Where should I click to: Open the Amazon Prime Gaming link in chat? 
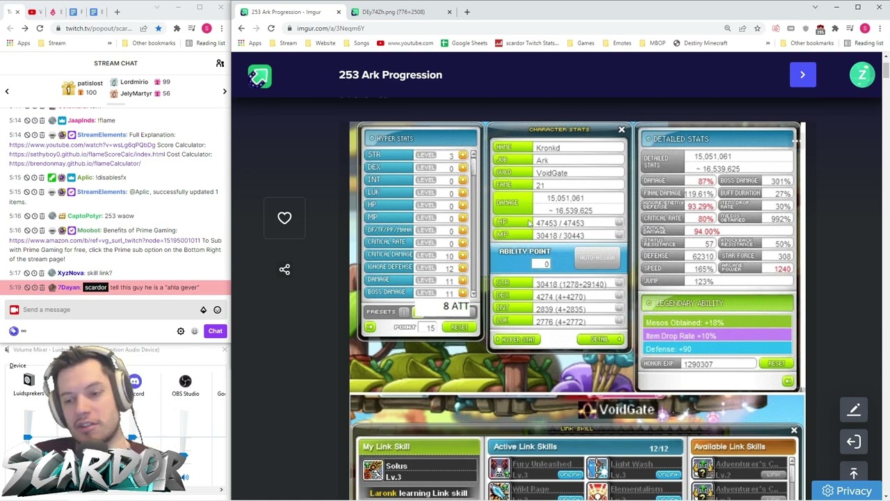tap(104, 240)
